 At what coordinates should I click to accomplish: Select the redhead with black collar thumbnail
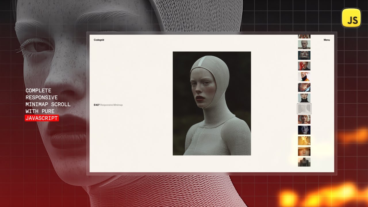[304, 77]
